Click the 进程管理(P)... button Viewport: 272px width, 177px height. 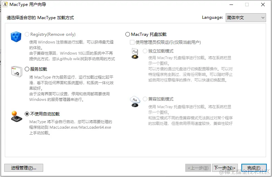pyautogui.click(x=24, y=168)
